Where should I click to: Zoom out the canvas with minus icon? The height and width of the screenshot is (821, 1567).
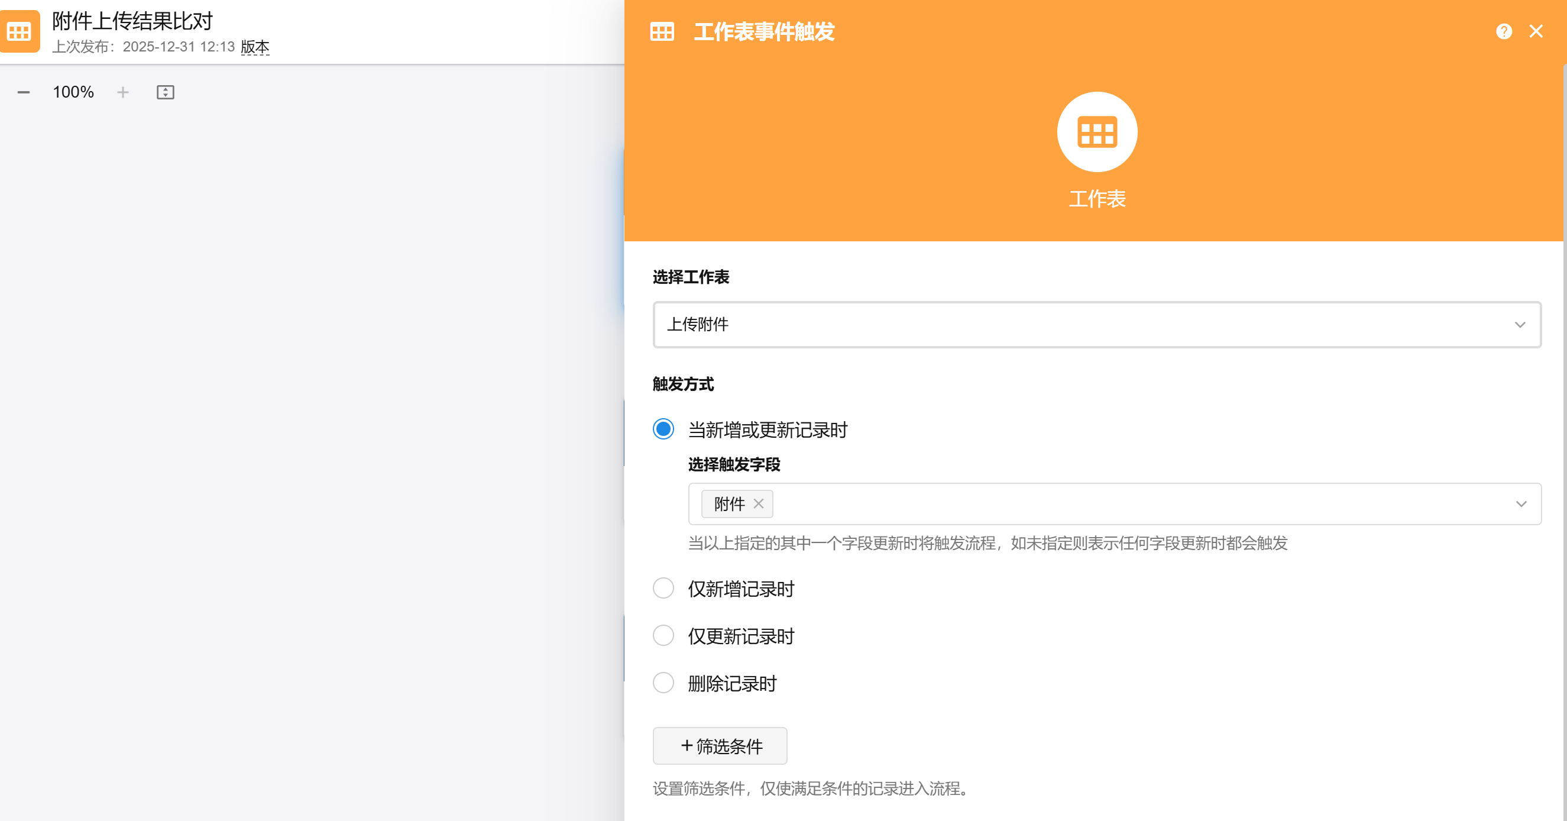point(24,92)
